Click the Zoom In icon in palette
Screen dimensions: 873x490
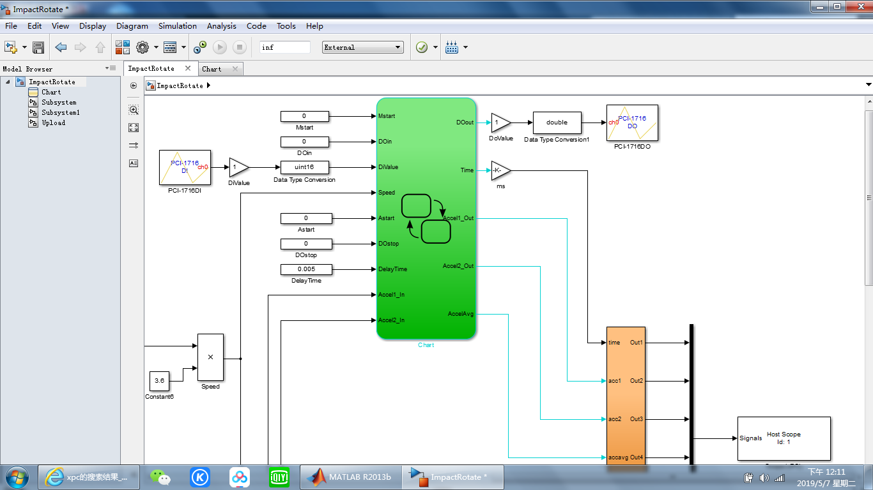tap(134, 110)
